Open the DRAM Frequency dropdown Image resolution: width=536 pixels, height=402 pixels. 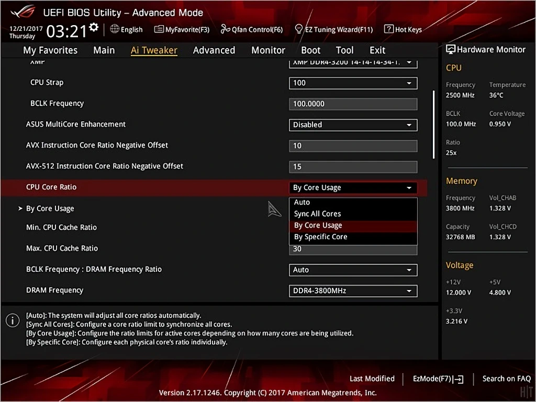(353, 291)
